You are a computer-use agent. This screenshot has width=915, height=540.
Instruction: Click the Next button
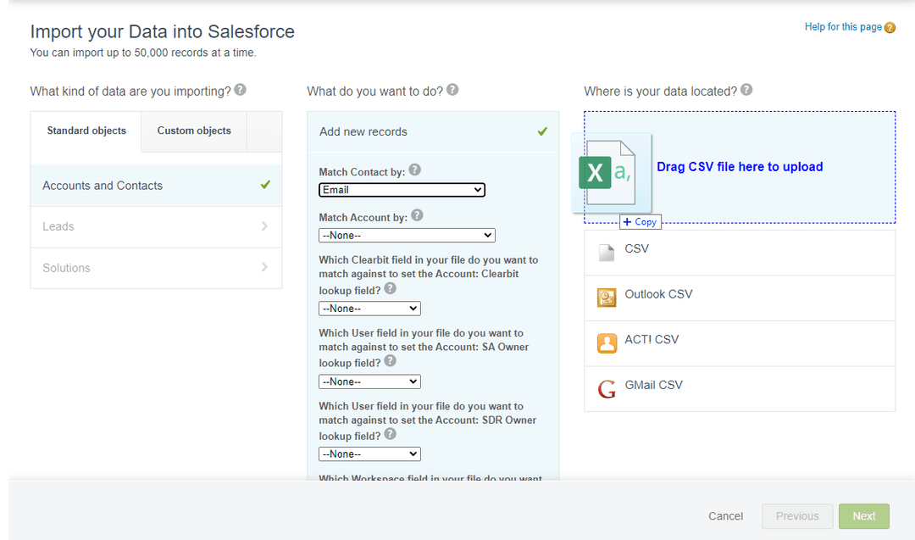coord(863,515)
